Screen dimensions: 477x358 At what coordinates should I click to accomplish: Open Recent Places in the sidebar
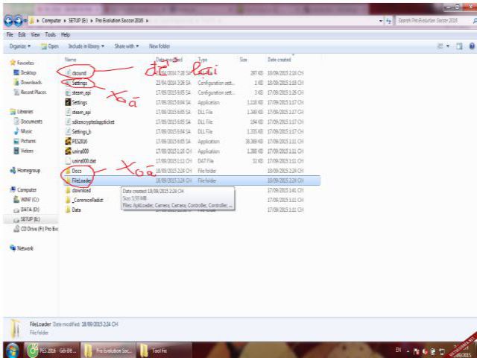tap(30, 92)
